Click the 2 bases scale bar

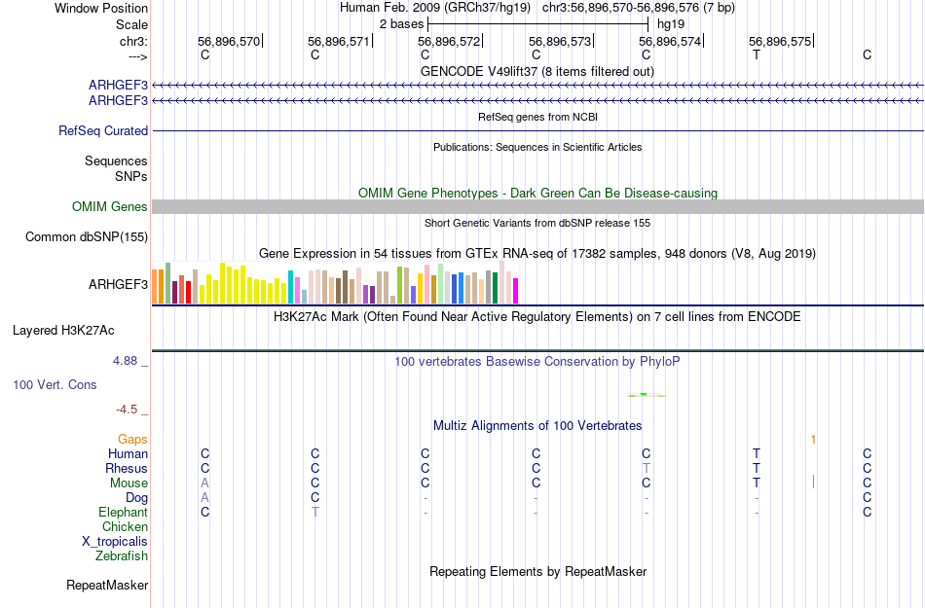pos(538,24)
